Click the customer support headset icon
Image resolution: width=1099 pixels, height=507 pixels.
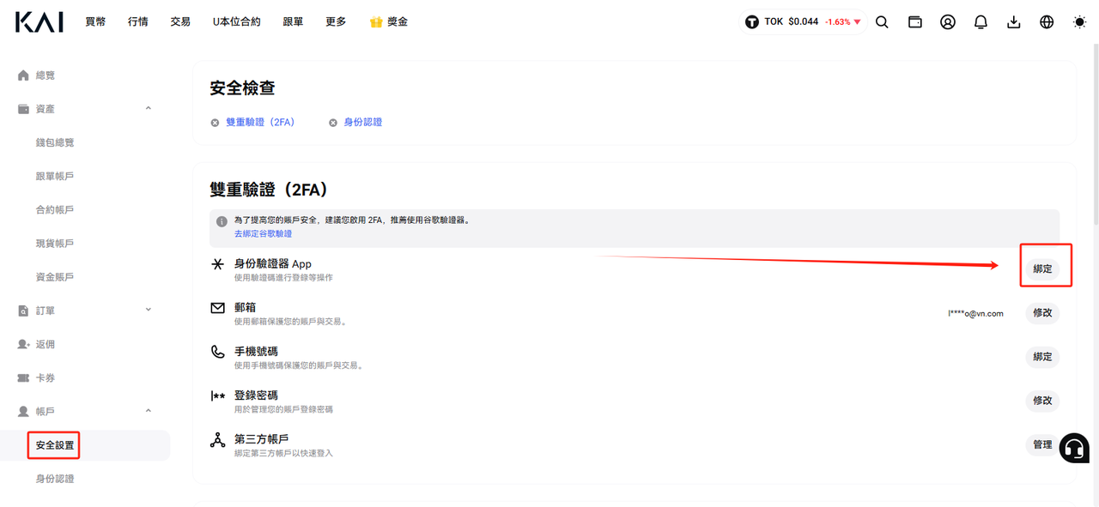coord(1074,448)
